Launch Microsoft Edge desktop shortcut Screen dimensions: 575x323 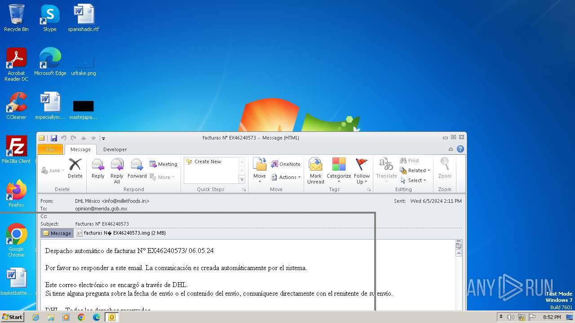[50, 62]
